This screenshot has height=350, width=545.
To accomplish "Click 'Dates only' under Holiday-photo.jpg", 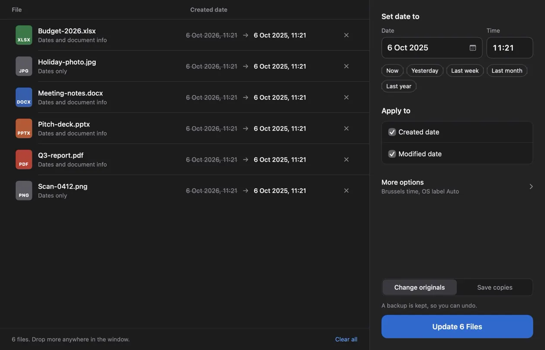I will [52, 71].
